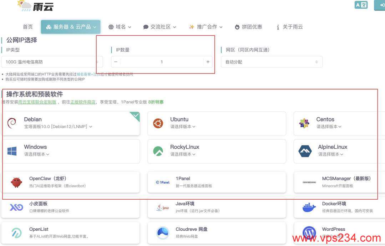
Task: Open 正版软件商店 link
Action: [x=83, y=102]
